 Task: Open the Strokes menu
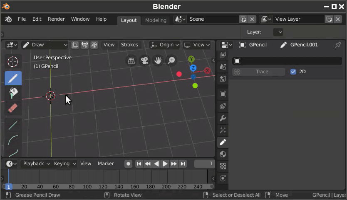[x=129, y=45]
